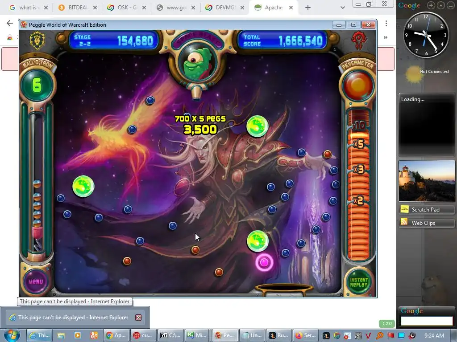Click the green power-up peg beside the phoenix
The width and height of the screenshot is (457, 342).
pyautogui.click(x=83, y=187)
